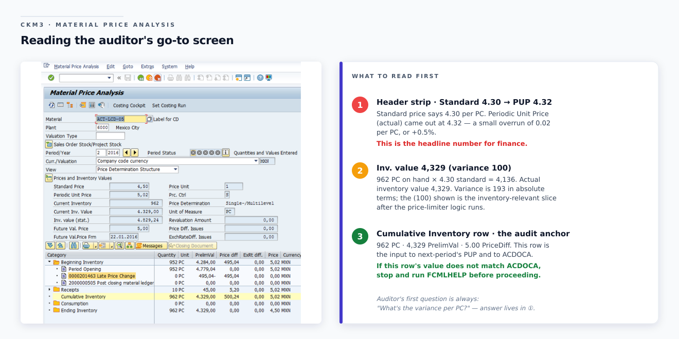679x339 pixels.
Task: Open the command field dropdown arrow
Action: tap(110, 78)
